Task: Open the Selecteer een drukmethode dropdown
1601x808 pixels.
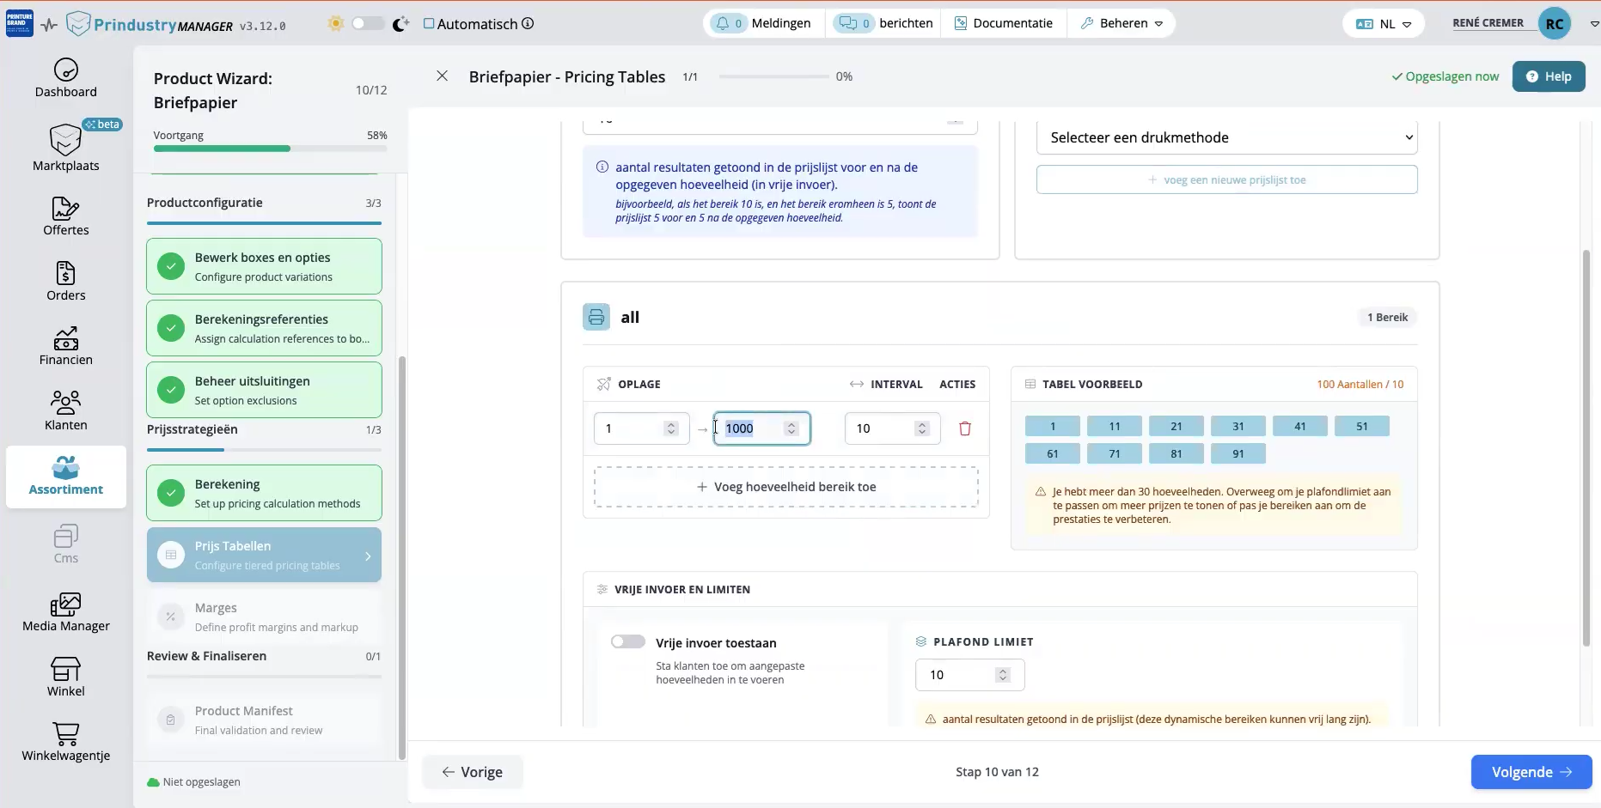Action: (x=1226, y=137)
